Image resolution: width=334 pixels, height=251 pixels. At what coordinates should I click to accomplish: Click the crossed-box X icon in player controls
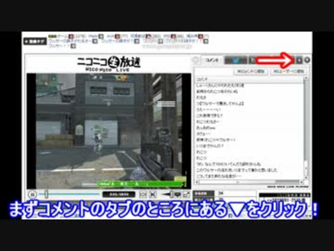tap(153, 194)
